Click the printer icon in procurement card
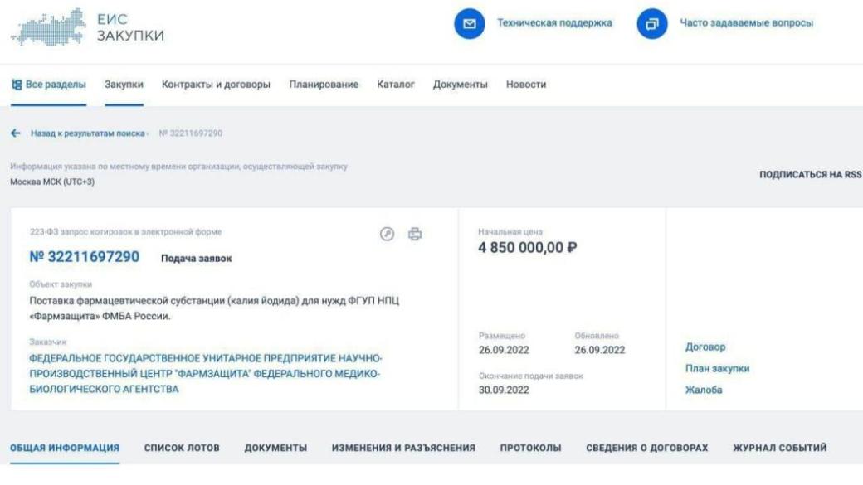 pyautogui.click(x=415, y=235)
